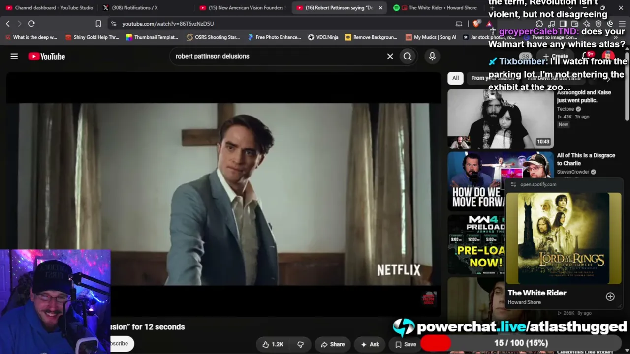Open the Thumbnail Template bookmark

(x=152, y=37)
